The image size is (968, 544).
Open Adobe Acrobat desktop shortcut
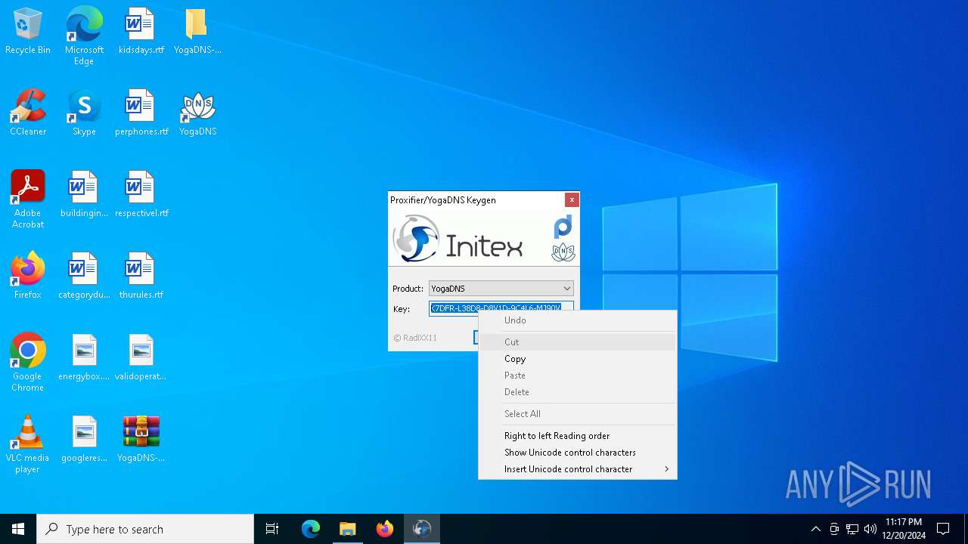[x=28, y=199]
